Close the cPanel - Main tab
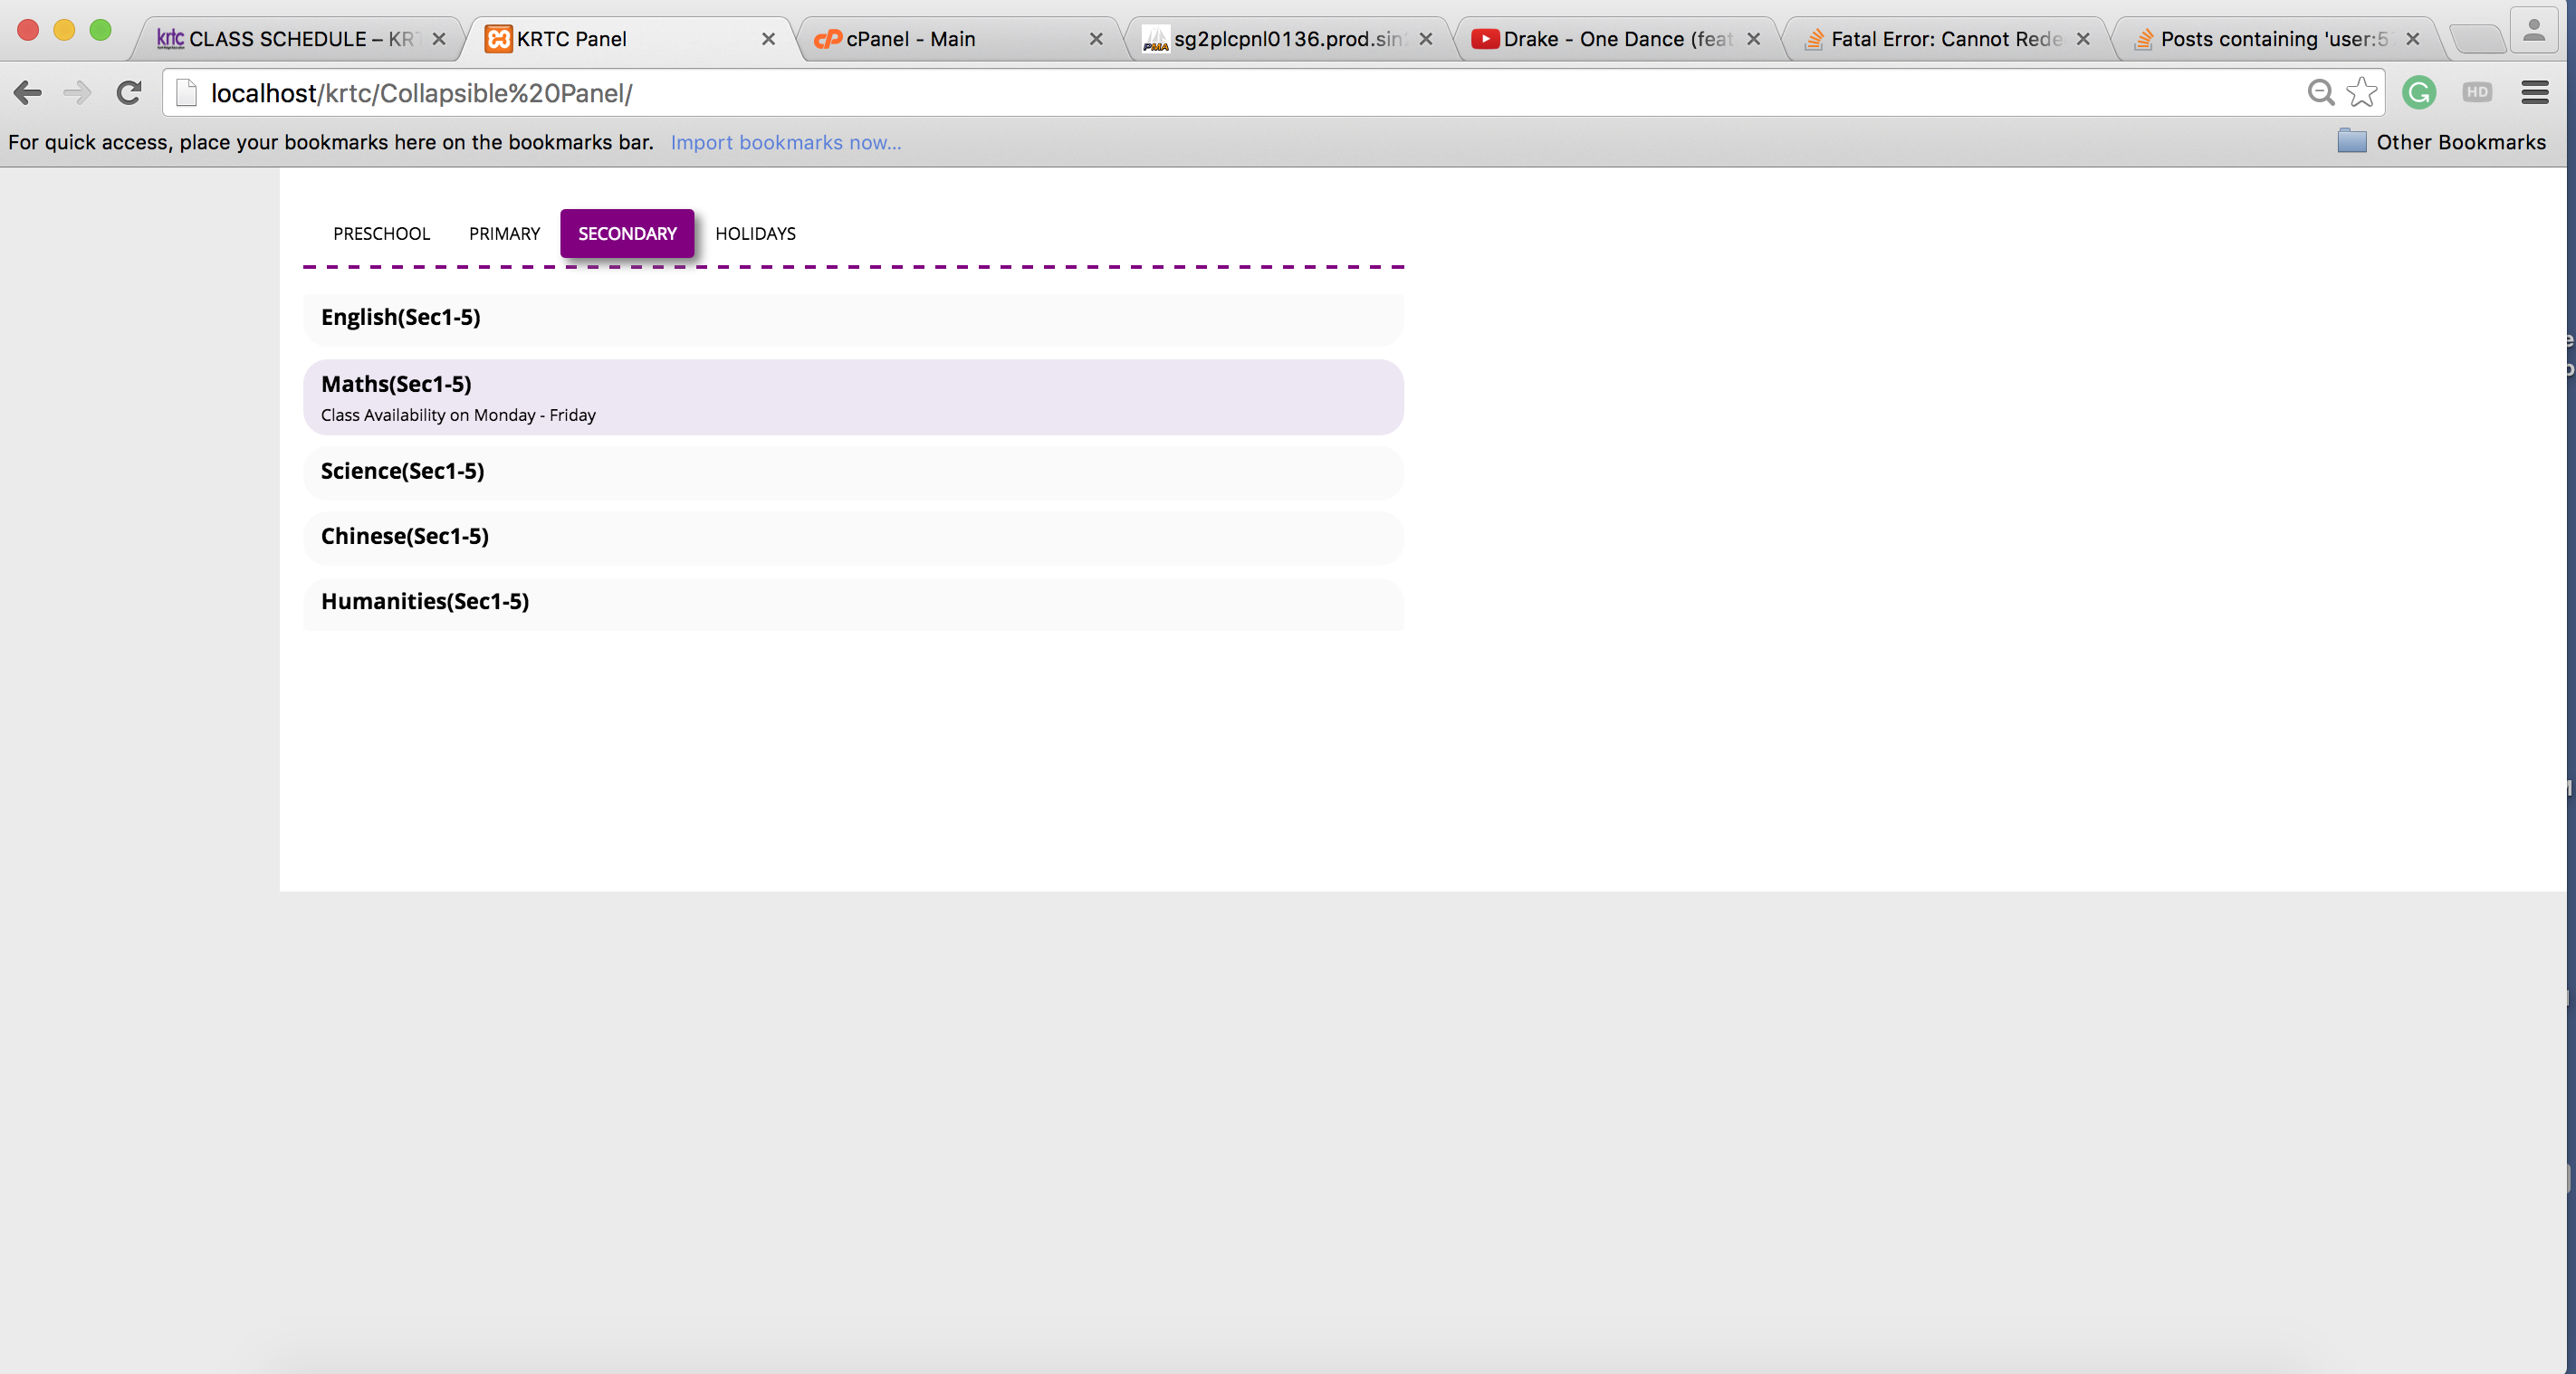The width and height of the screenshot is (2576, 1374). [x=1096, y=39]
